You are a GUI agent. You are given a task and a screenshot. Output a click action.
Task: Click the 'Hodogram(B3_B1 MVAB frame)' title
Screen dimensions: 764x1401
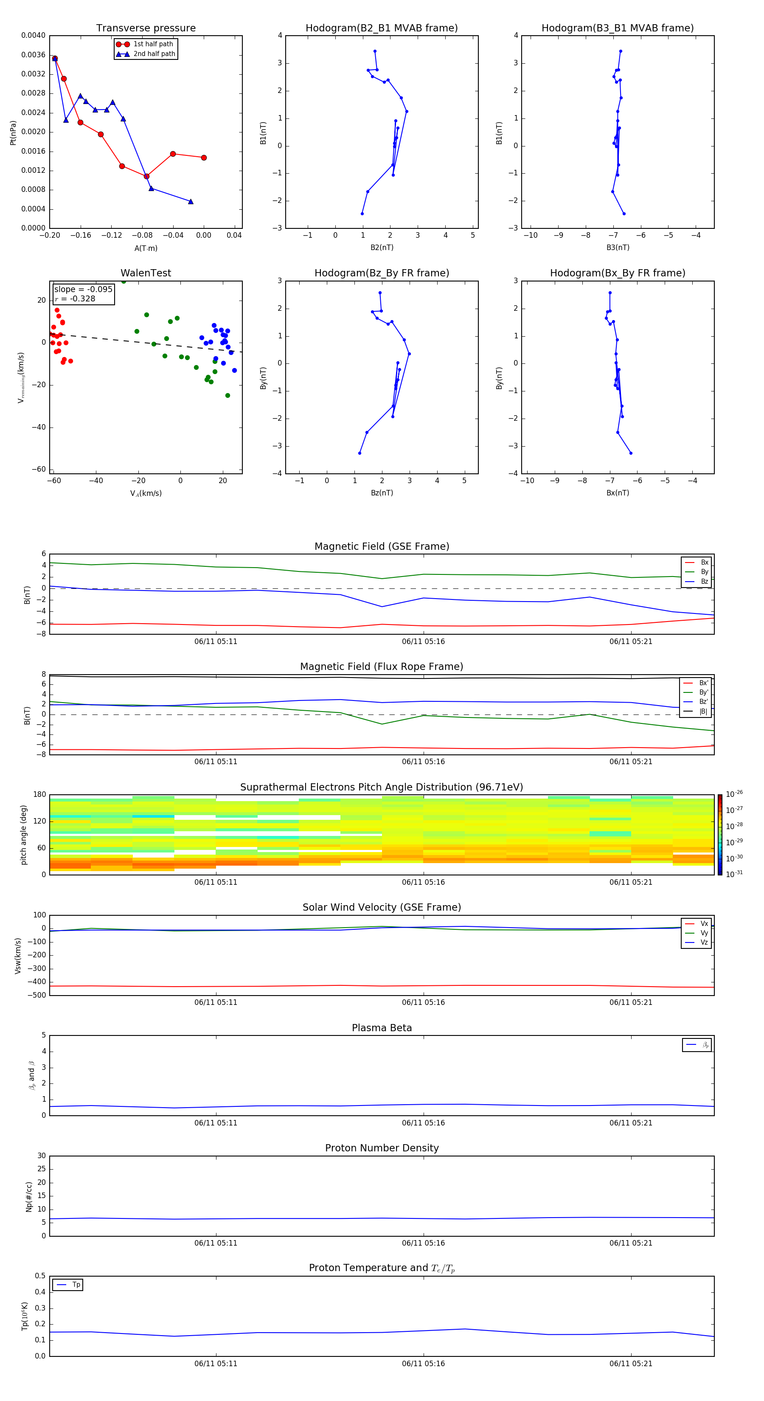pyautogui.click(x=618, y=28)
